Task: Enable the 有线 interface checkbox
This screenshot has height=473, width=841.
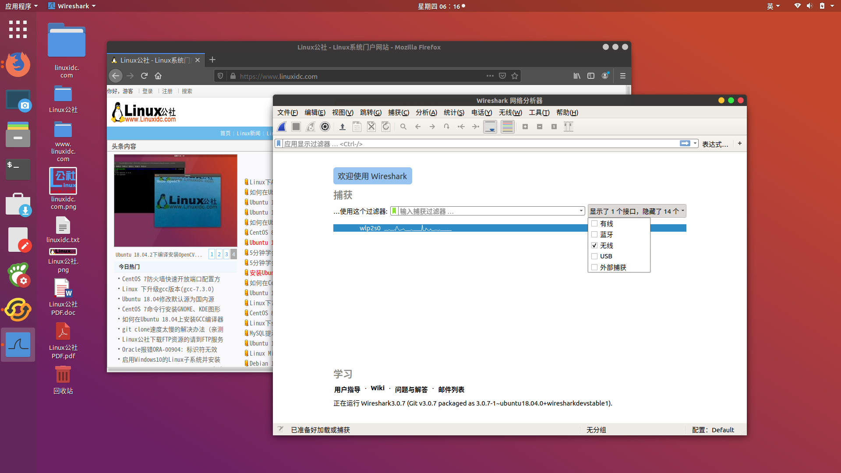Action: point(594,223)
